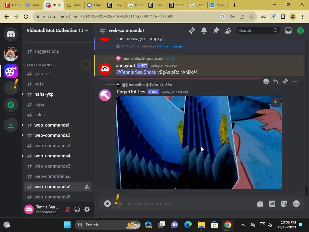This screenshot has width=309, height=232.
Task: Click the annoybot username
Action: pyautogui.click(x=126, y=66)
